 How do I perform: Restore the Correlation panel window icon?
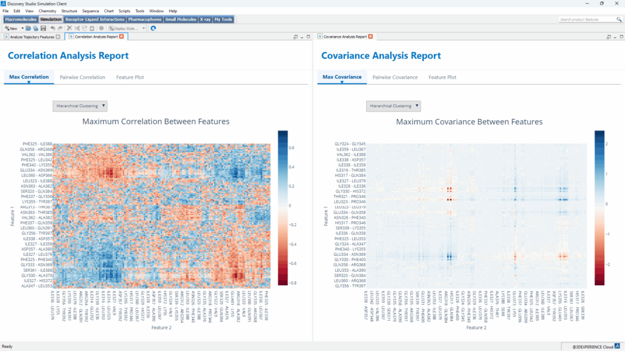(x=295, y=37)
